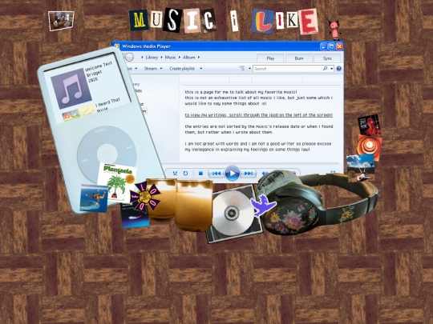
Task: Open the blue sky album cover
Action: (361, 168)
